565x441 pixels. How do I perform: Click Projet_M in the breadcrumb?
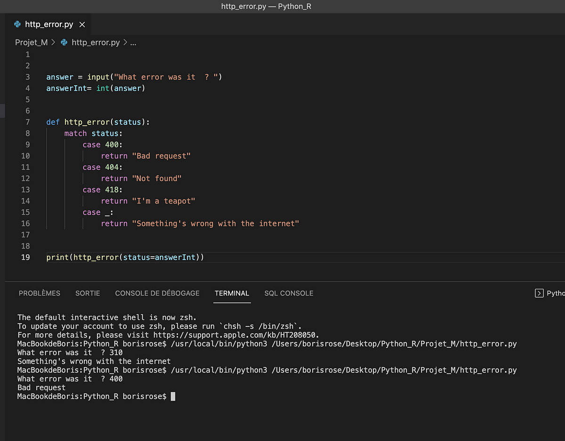point(31,42)
